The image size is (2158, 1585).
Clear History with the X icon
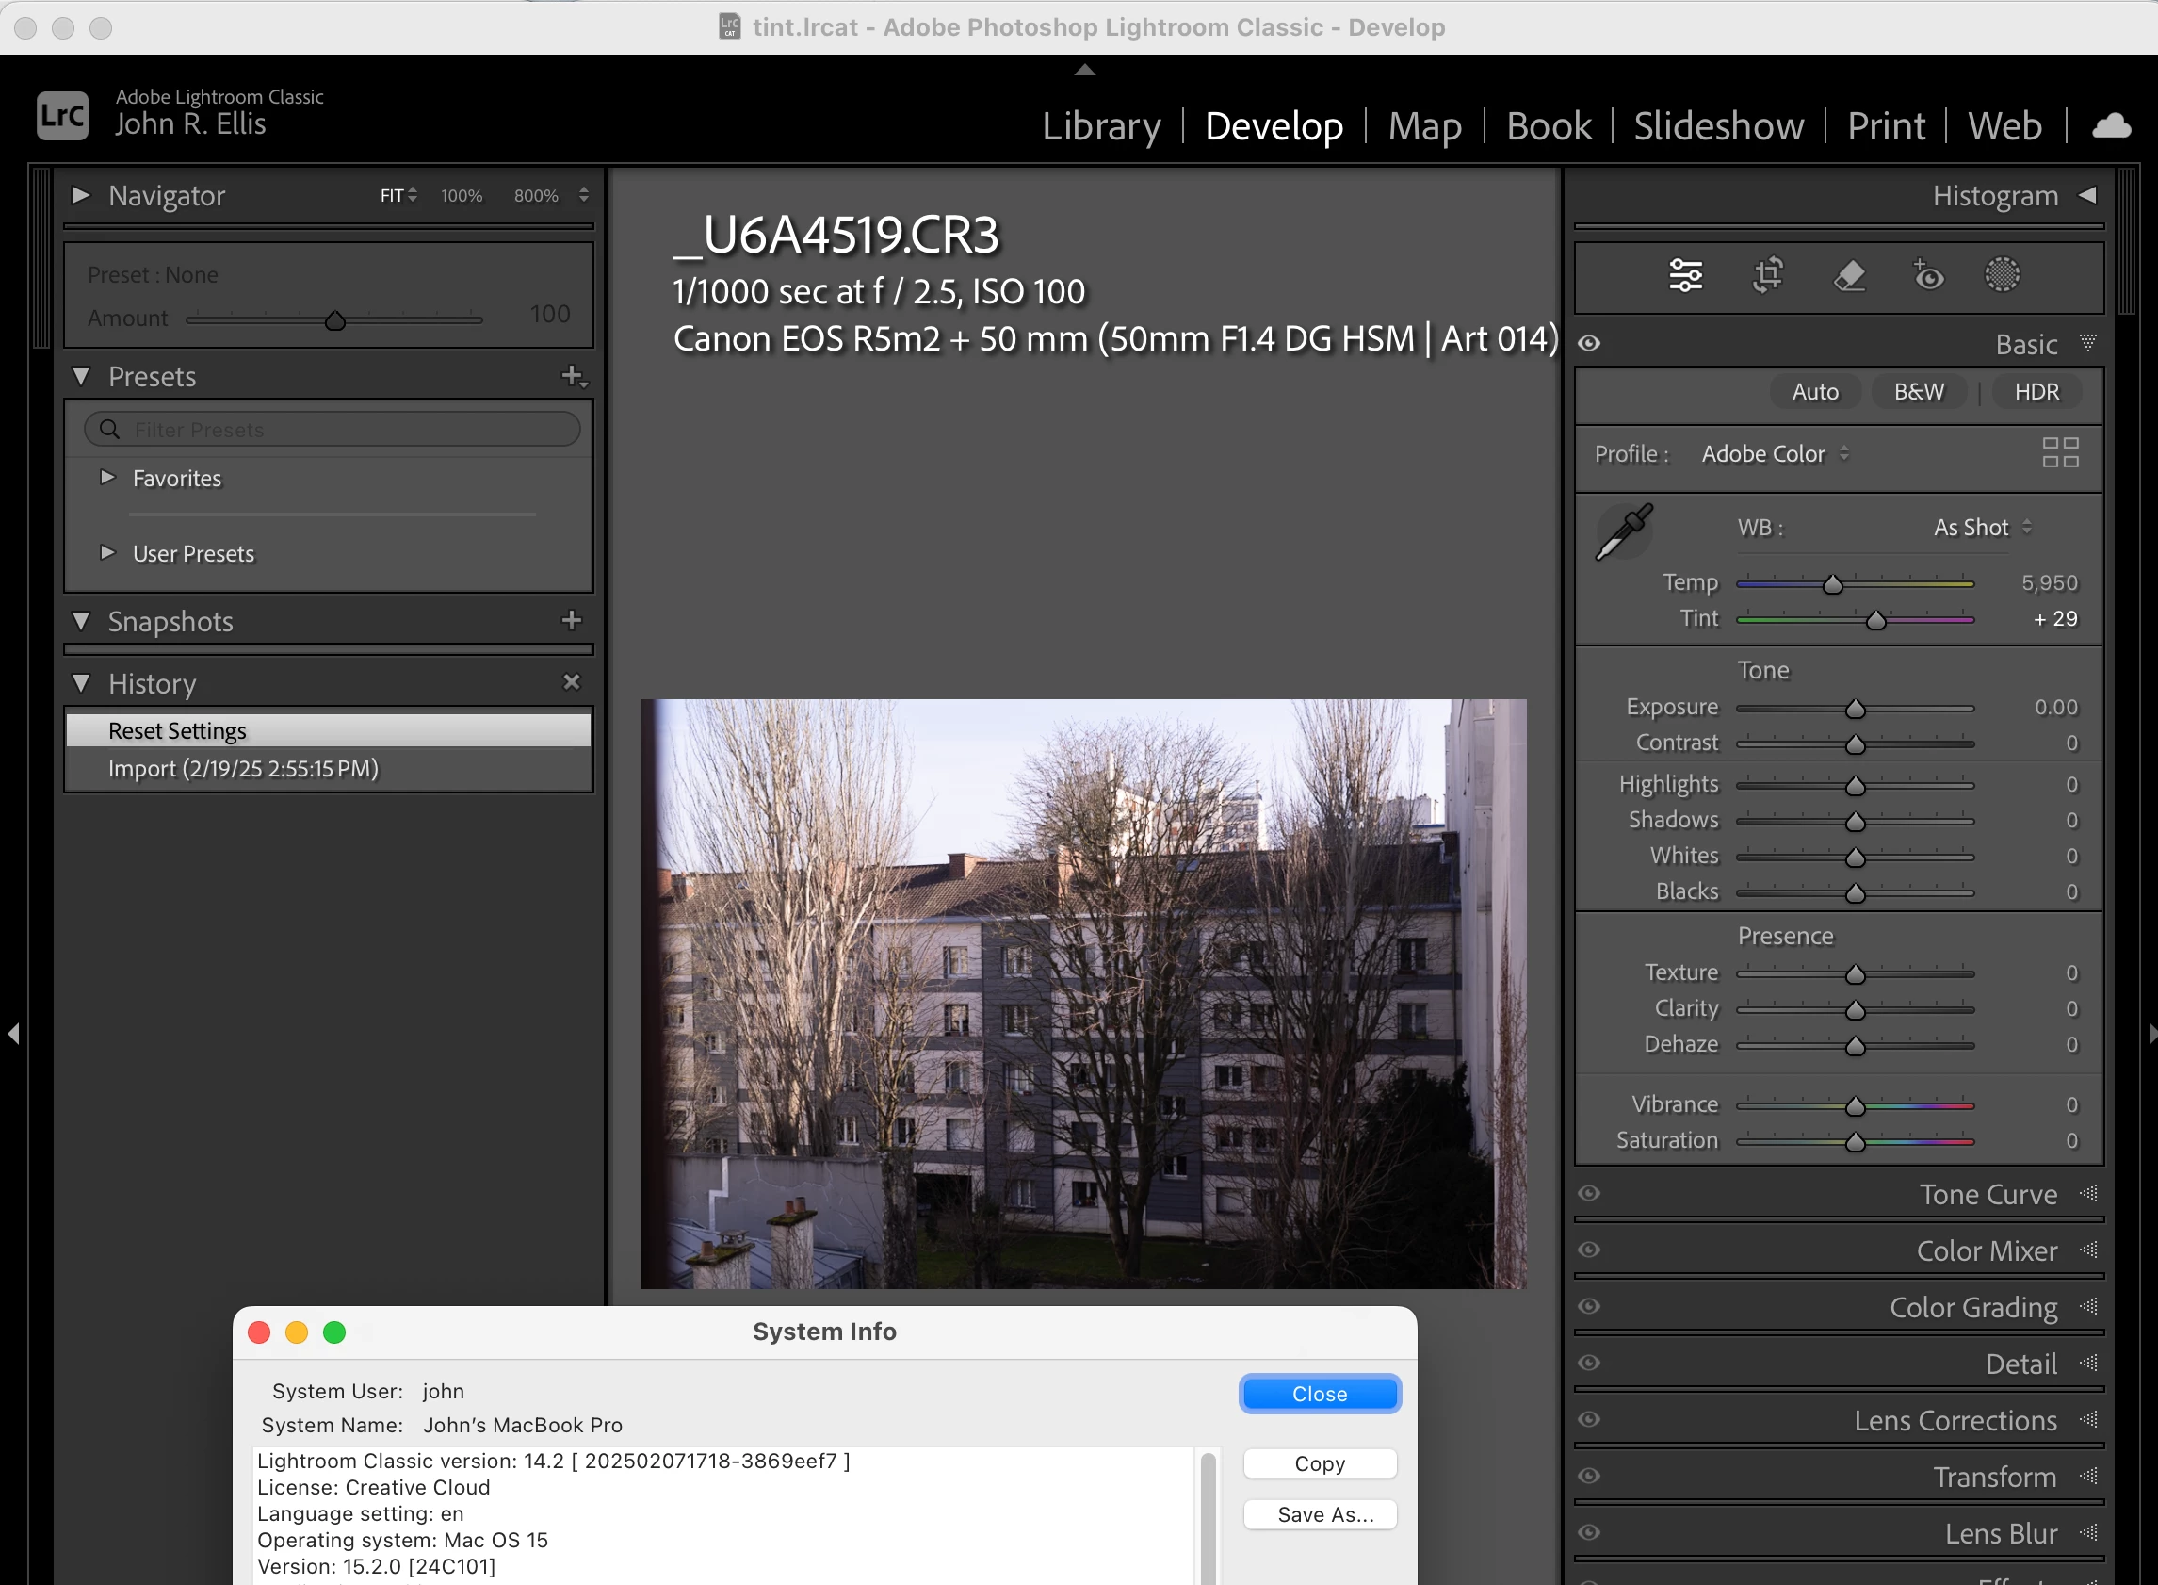[x=572, y=682]
